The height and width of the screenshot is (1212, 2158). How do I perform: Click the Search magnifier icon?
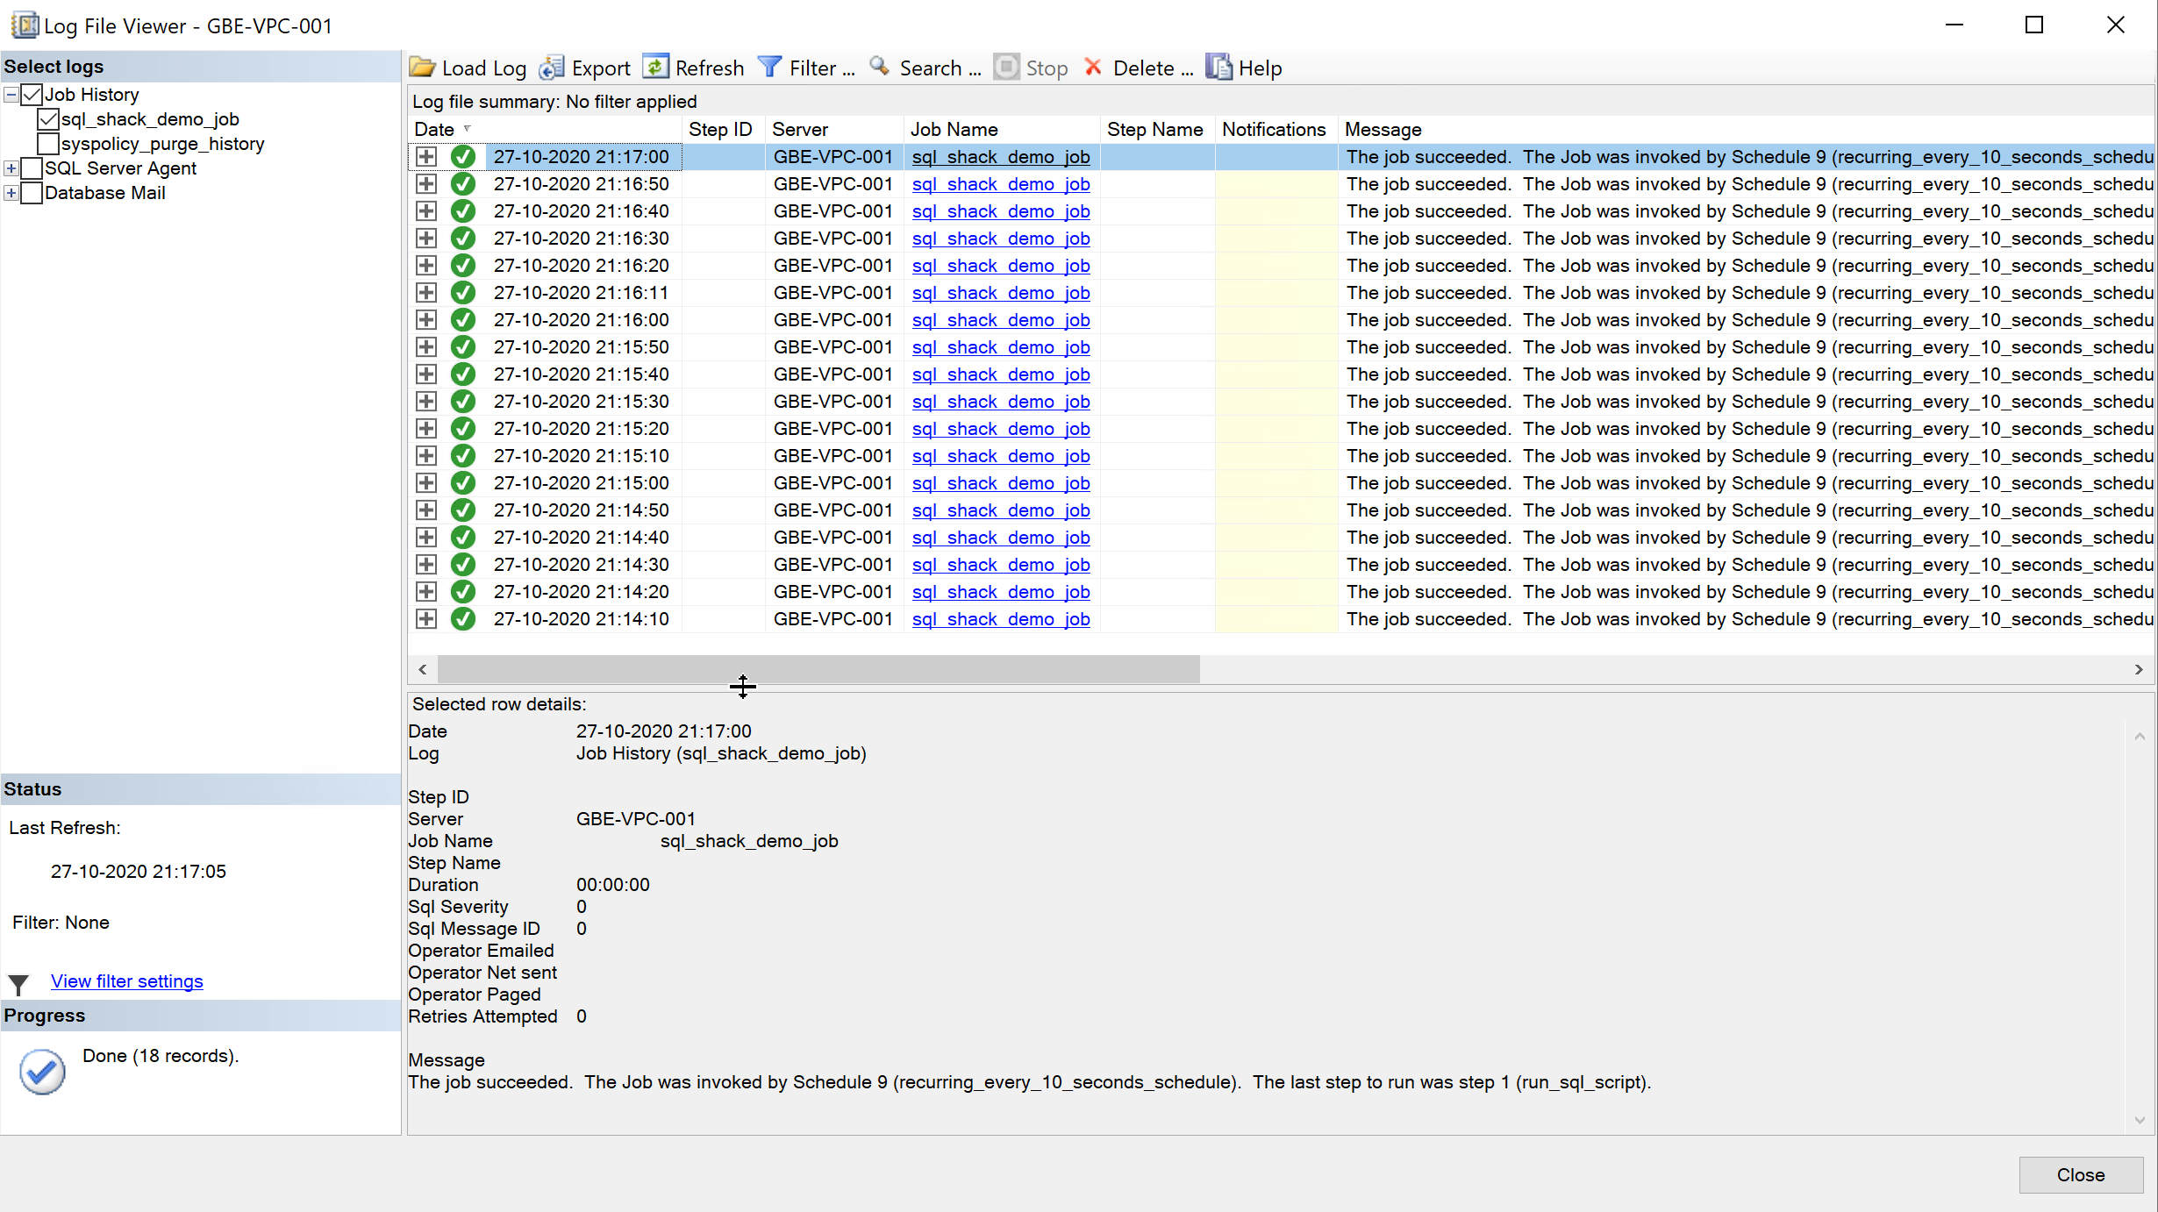point(880,68)
